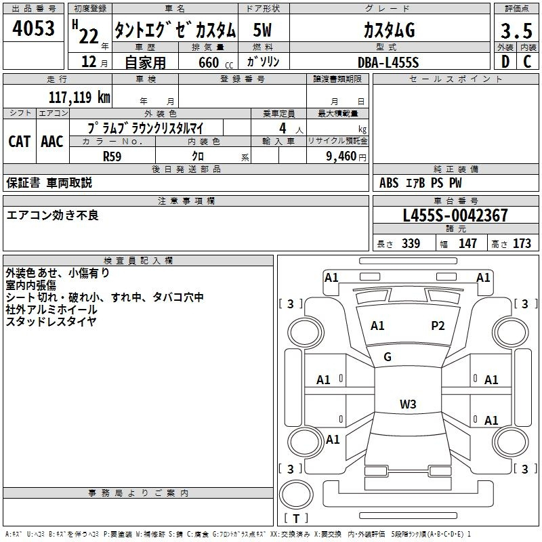The width and height of the screenshot is (542, 542).
Task: Click the chassis number L455S-0042367
Action: (x=455, y=215)
